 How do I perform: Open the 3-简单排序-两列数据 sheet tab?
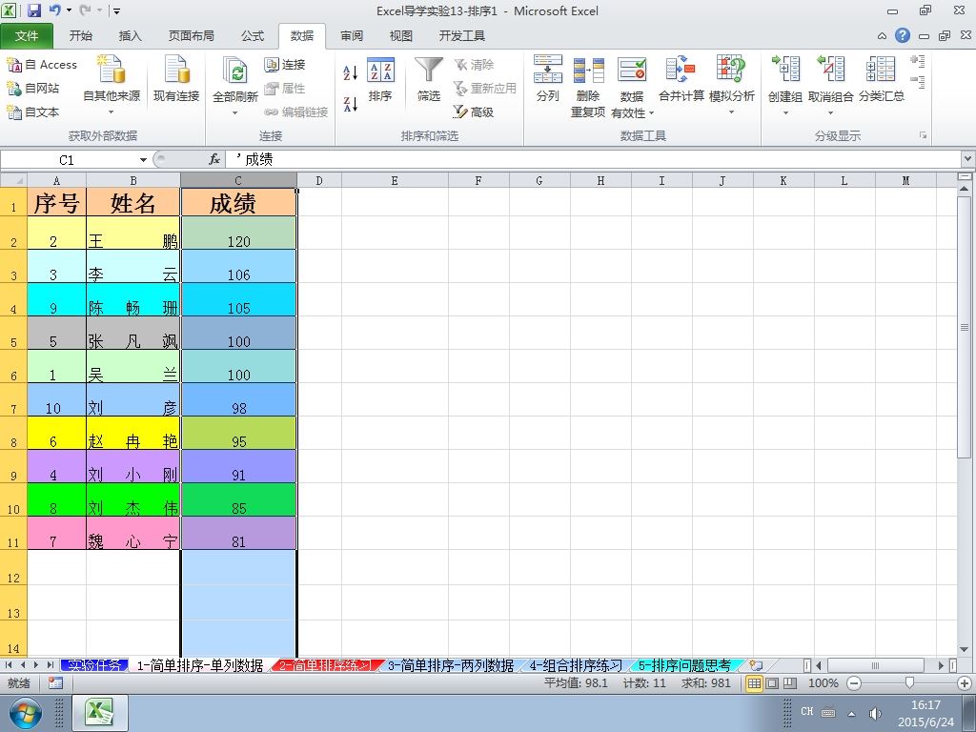coord(451,665)
